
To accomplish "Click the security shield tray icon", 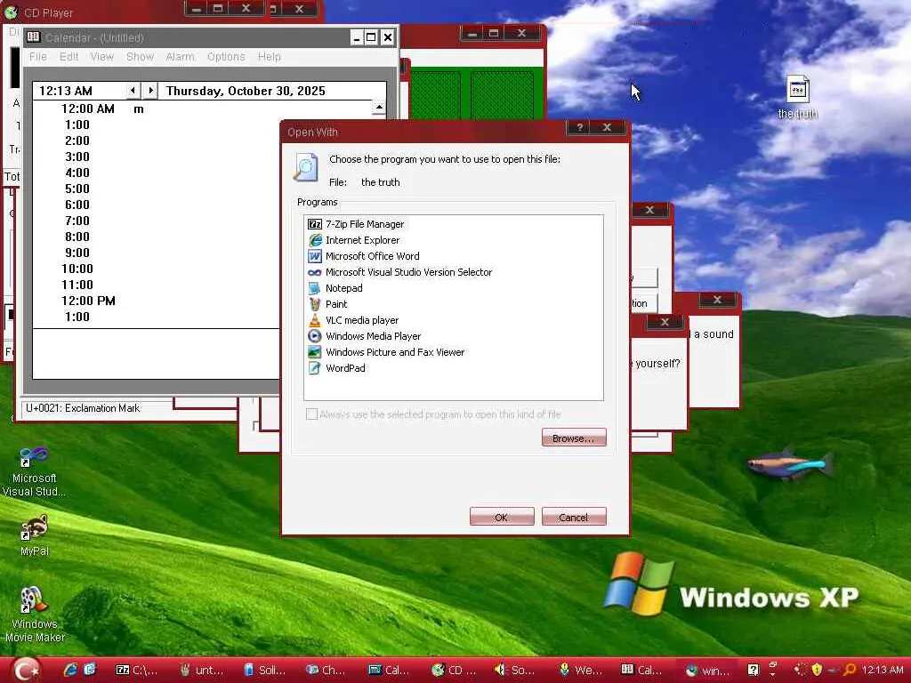I will point(817,670).
